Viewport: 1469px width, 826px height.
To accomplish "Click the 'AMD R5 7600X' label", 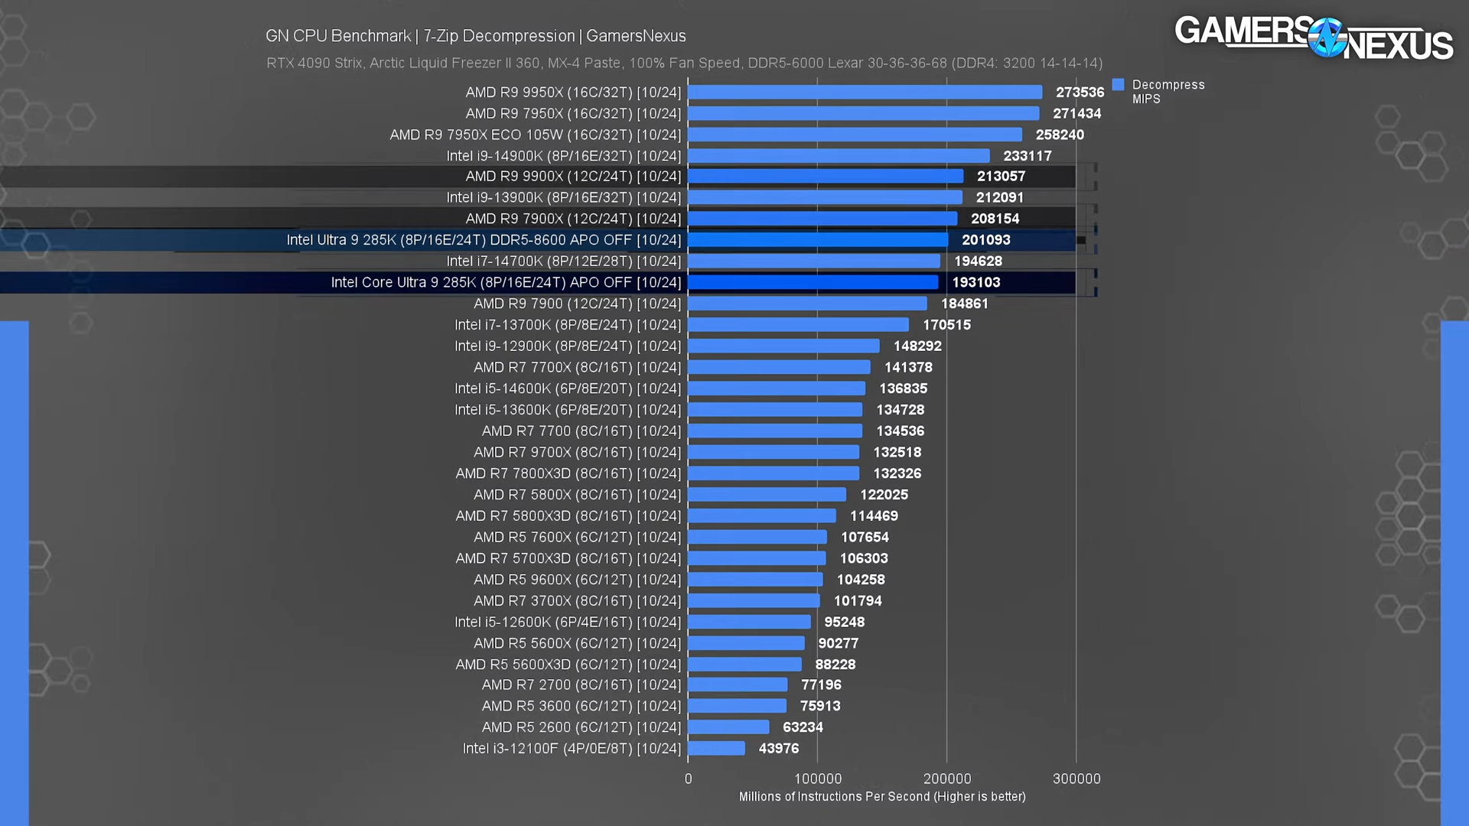I will click(x=577, y=538).
